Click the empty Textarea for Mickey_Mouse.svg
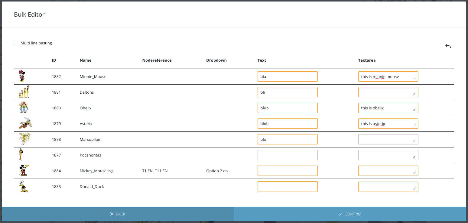 click(x=388, y=171)
